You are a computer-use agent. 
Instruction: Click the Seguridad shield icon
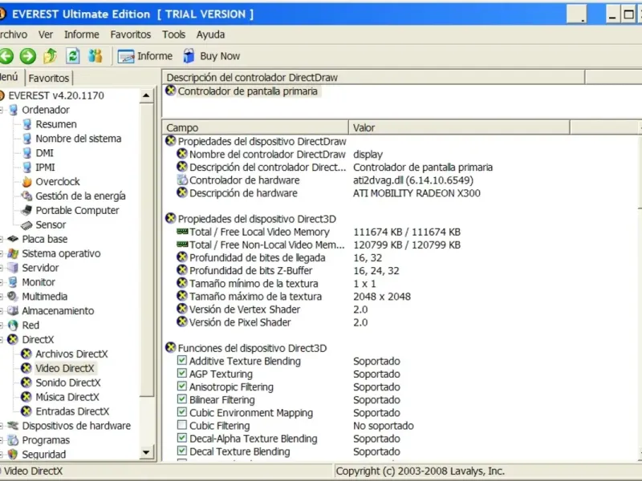pos(13,455)
